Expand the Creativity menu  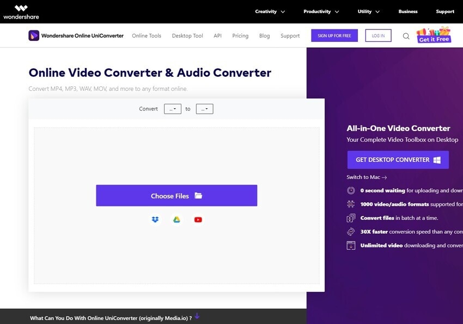270,11
